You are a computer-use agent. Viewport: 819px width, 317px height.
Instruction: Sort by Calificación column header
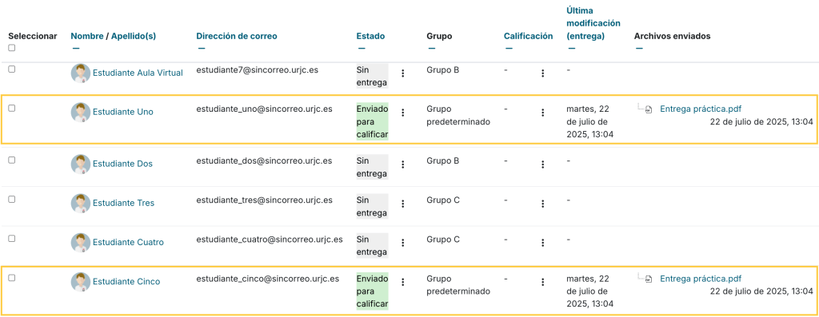point(528,36)
